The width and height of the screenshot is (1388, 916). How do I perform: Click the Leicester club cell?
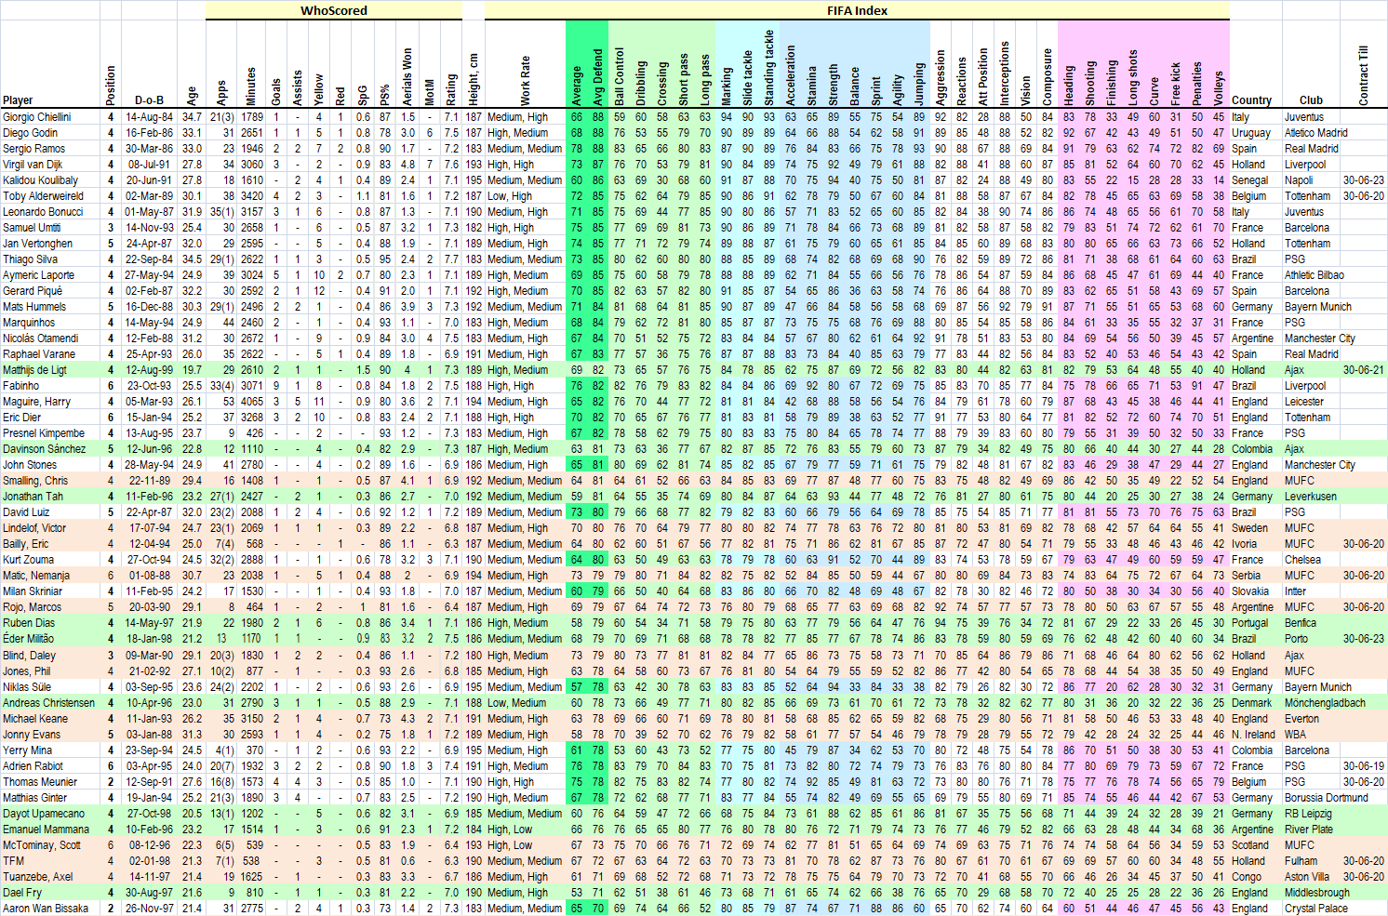pos(1312,402)
